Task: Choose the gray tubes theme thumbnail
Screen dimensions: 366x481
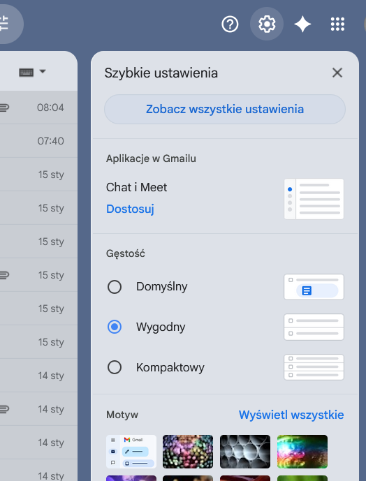Action: click(x=245, y=452)
